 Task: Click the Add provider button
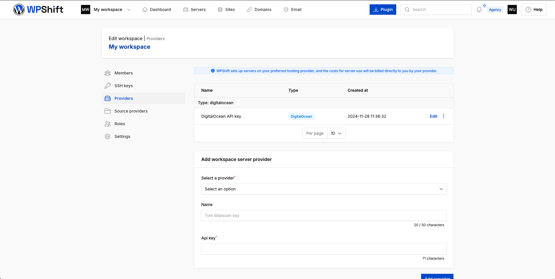tap(437, 276)
